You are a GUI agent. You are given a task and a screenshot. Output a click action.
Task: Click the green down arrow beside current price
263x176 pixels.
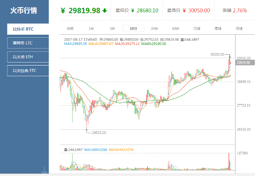coord(105,11)
